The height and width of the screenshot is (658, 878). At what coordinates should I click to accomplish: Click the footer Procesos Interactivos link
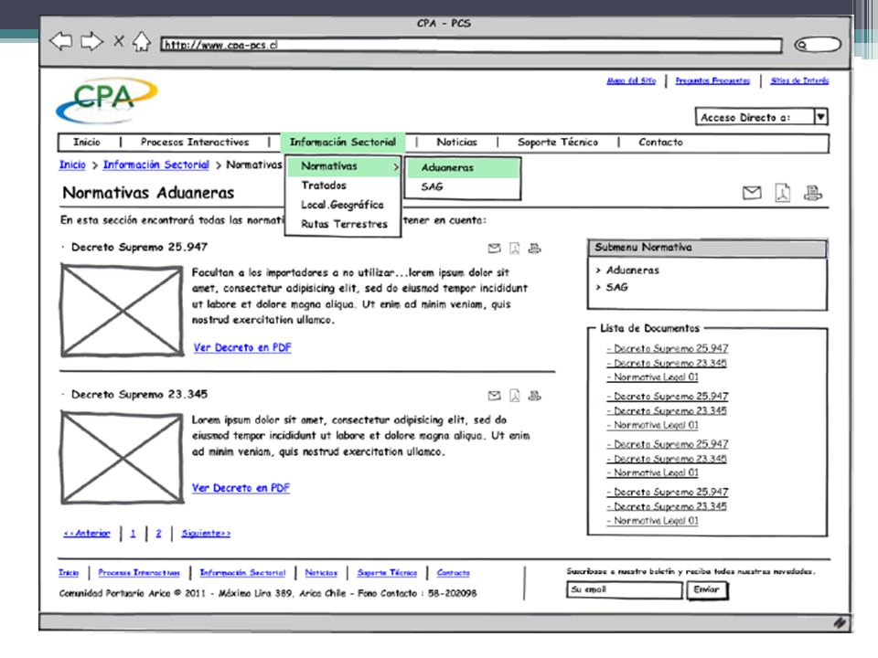point(139,572)
